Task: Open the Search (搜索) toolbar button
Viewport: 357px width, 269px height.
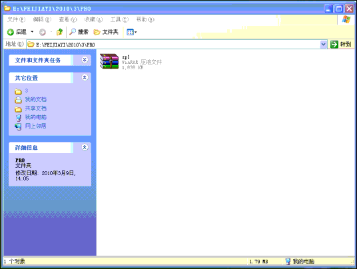Action: pyautogui.click(x=79, y=32)
